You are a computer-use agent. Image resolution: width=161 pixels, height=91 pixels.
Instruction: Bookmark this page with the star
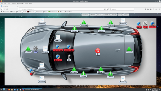click(x=107, y=9)
